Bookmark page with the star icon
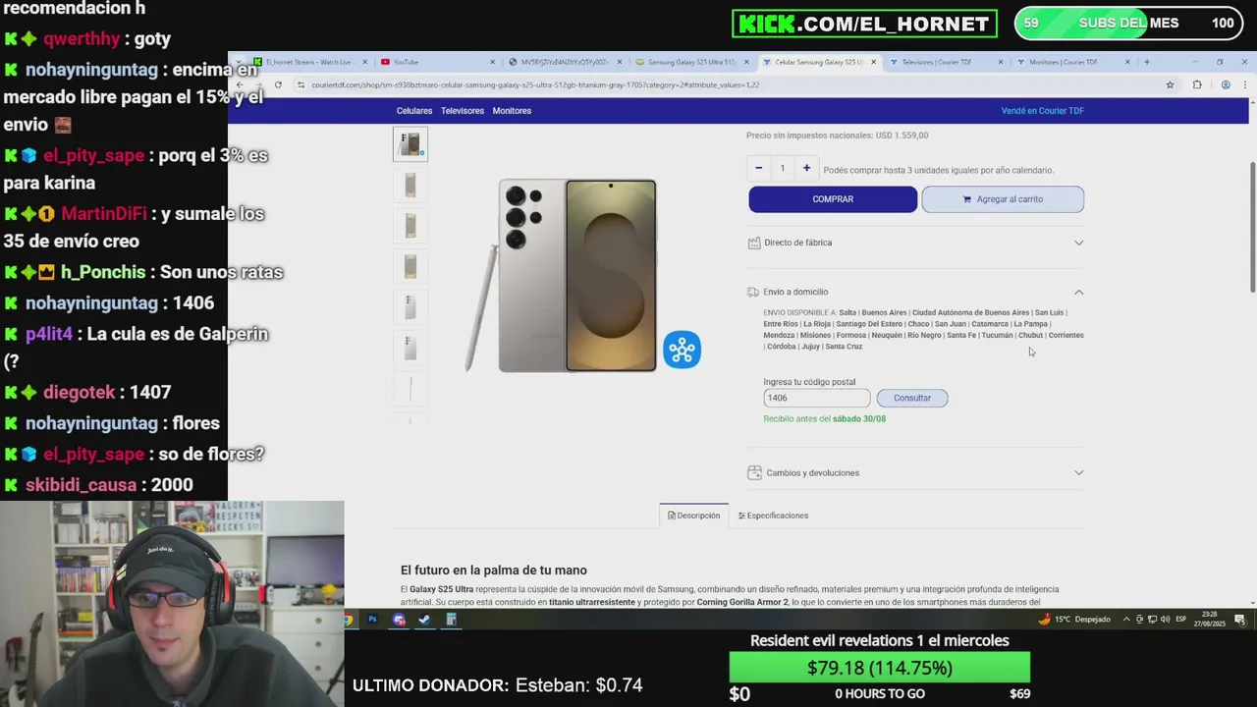This screenshot has width=1257, height=707. 1170,84
